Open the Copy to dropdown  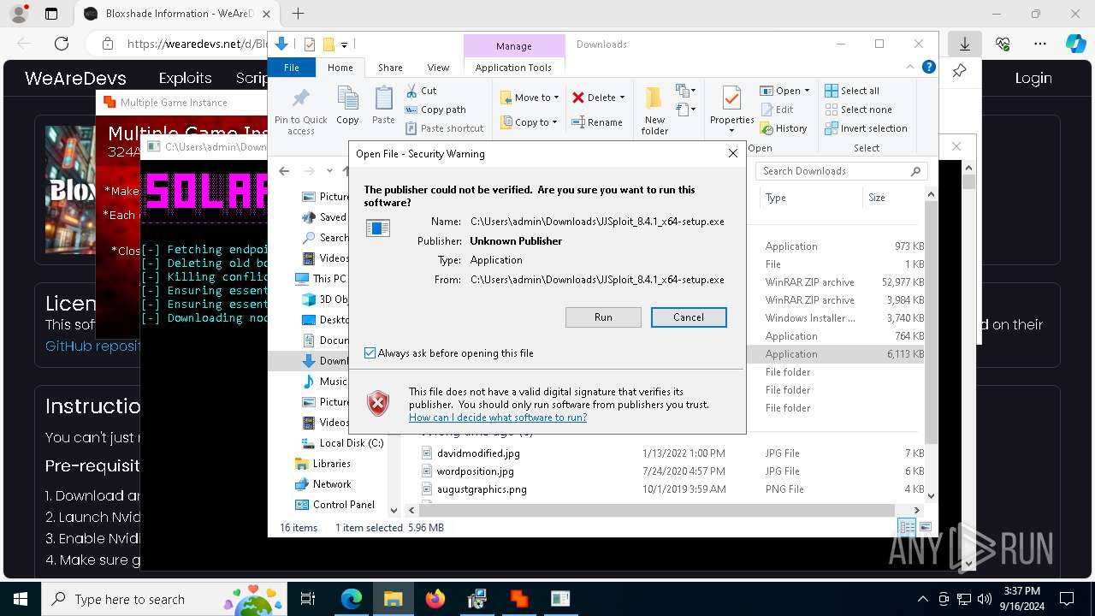click(x=530, y=122)
